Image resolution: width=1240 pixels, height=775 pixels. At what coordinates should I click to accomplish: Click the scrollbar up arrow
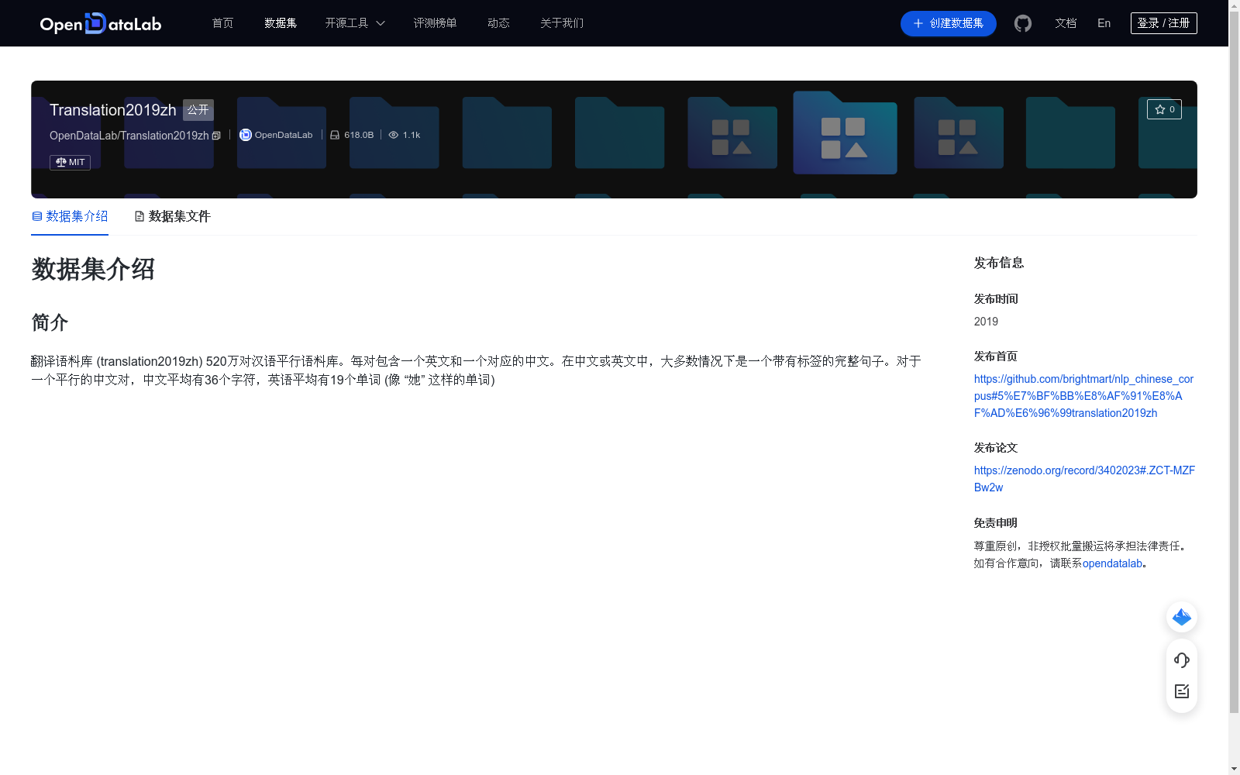tap(1234, 5)
